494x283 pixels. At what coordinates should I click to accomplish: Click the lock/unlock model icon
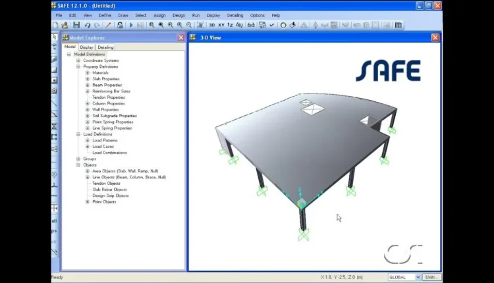119,25
